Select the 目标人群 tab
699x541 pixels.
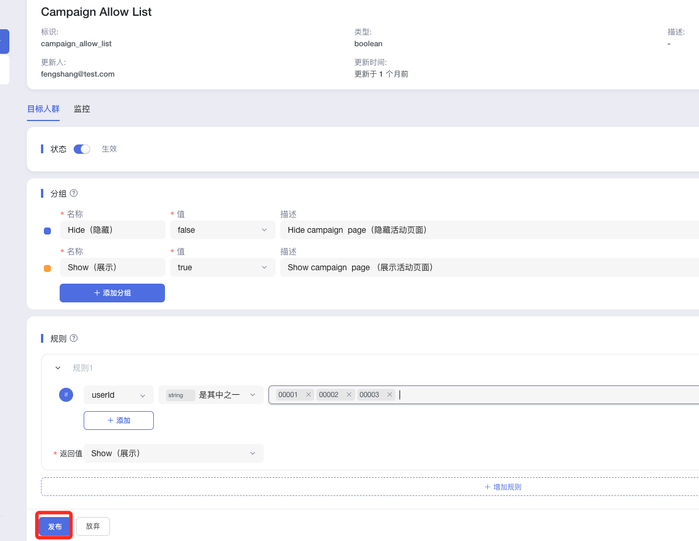[x=43, y=109]
